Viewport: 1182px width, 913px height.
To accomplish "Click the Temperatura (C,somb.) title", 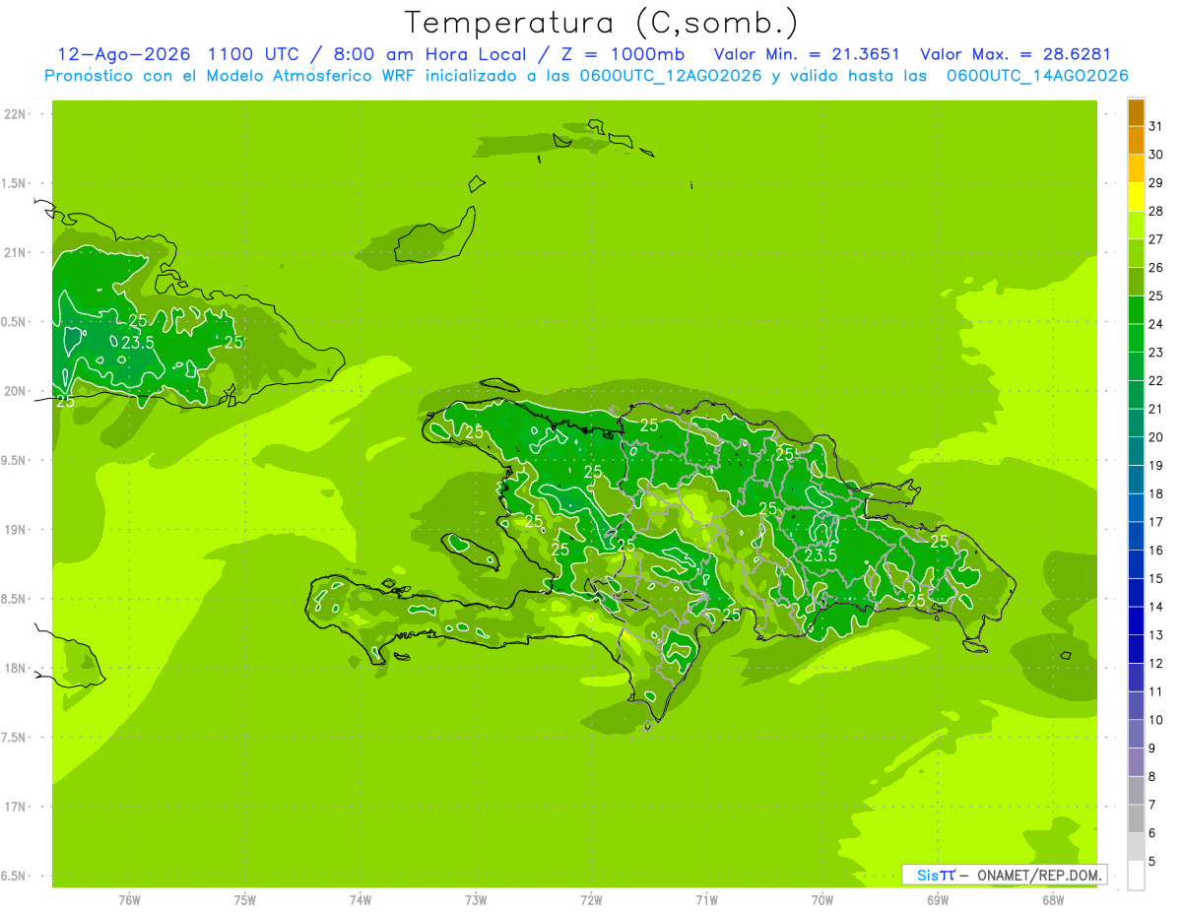I will (x=602, y=23).
